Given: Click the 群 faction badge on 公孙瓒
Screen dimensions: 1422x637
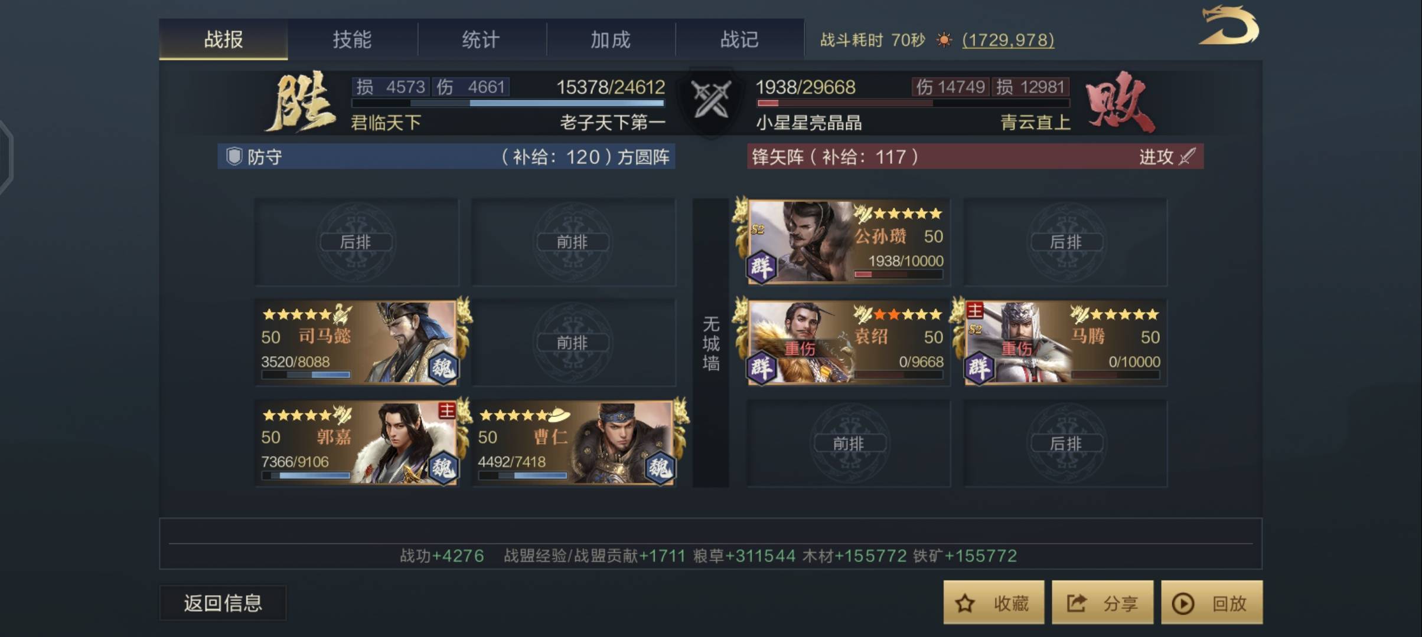Looking at the screenshot, I should click(761, 267).
